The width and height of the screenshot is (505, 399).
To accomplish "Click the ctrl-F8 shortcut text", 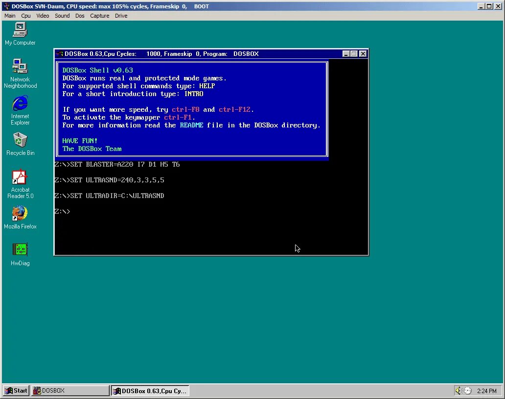I will coord(185,109).
